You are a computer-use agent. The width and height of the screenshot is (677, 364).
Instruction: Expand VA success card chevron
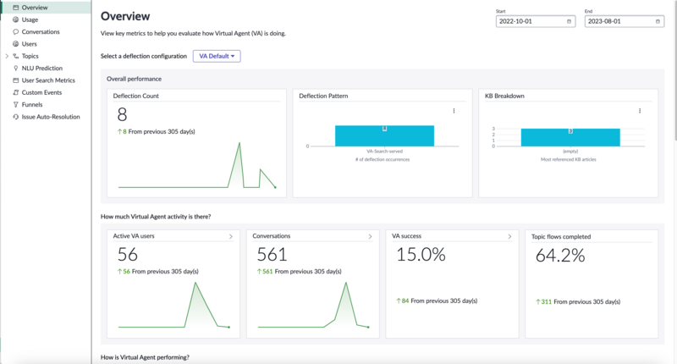tap(509, 236)
